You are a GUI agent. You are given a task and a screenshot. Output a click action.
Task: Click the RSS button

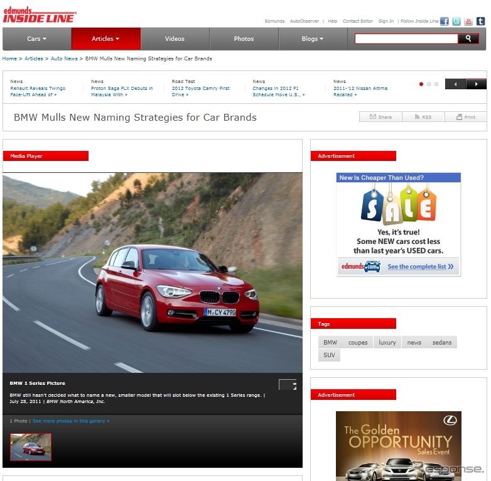tap(423, 117)
